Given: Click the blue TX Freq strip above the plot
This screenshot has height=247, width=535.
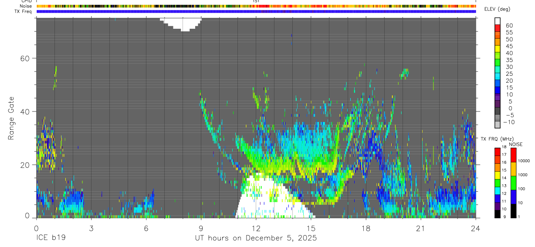Looking at the screenshot, I should tap(256, 11).
